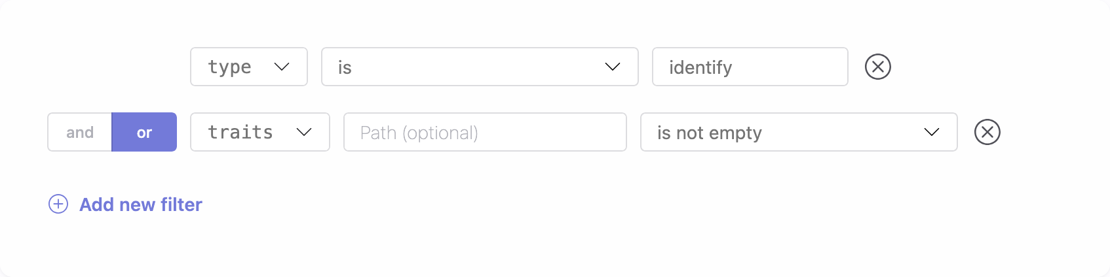Click the chevron arrow in the type dropdown
Image resolution: width=1110 pixels, height=277 pixels.
click(x=282, y=67)
